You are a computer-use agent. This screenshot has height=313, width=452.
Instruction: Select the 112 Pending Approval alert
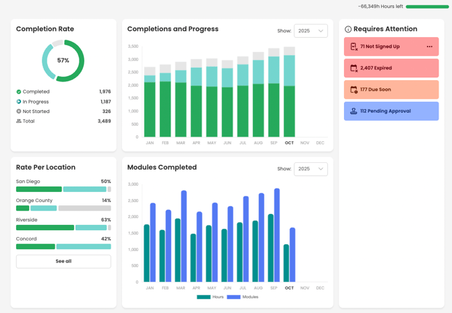coord(391,111)
